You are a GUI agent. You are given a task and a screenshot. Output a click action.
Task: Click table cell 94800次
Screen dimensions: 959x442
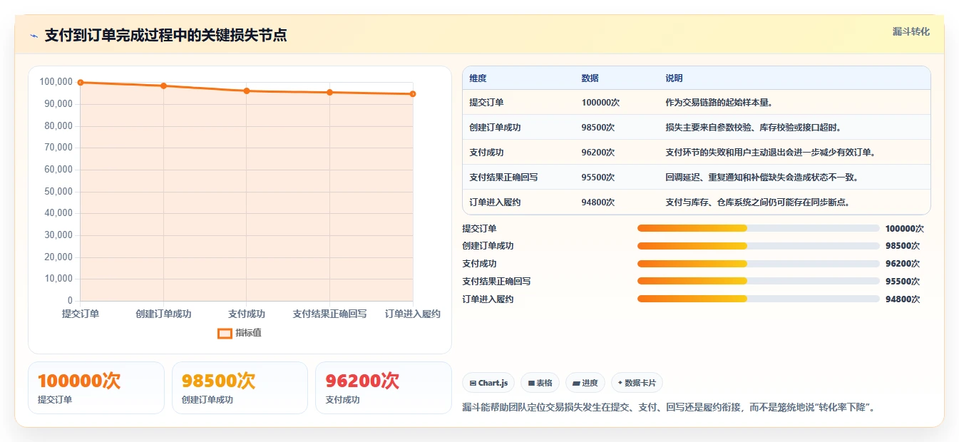coord(598,202)
